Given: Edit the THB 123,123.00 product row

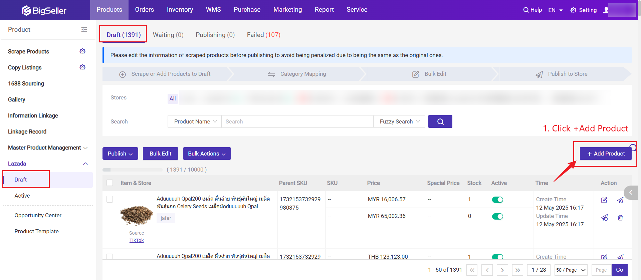Looking at the screenshot, I should click(x=604, y=257).
